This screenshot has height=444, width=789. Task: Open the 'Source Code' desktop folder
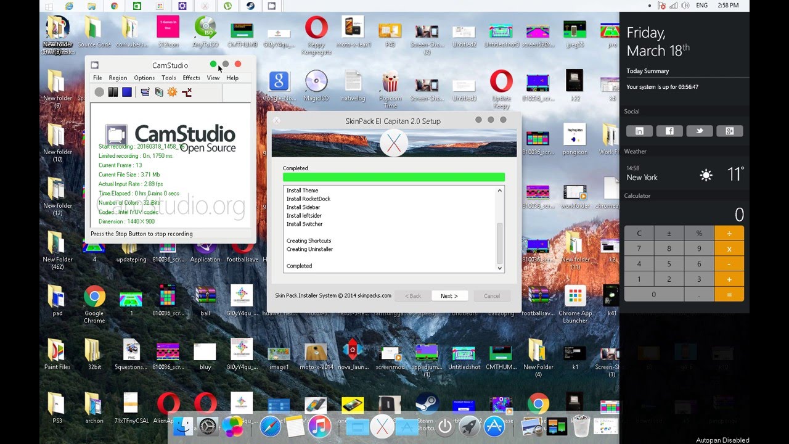click(94, 31)
